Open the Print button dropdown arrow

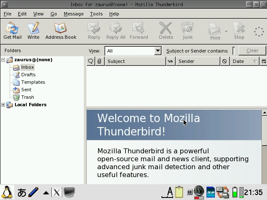tap(226, 31)
